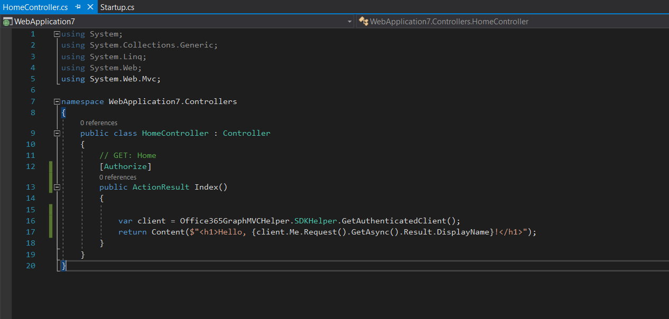Viewport: 669px width, 319px height.
Task: Click "0 references" above HomeController class
Action: tap(99, 123)
